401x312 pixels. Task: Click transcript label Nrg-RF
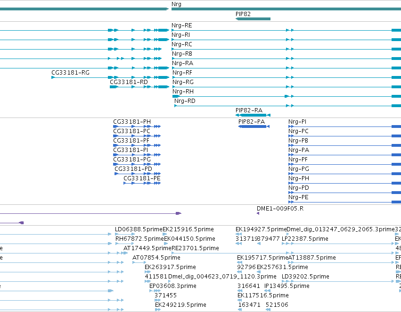click(182, 73)
